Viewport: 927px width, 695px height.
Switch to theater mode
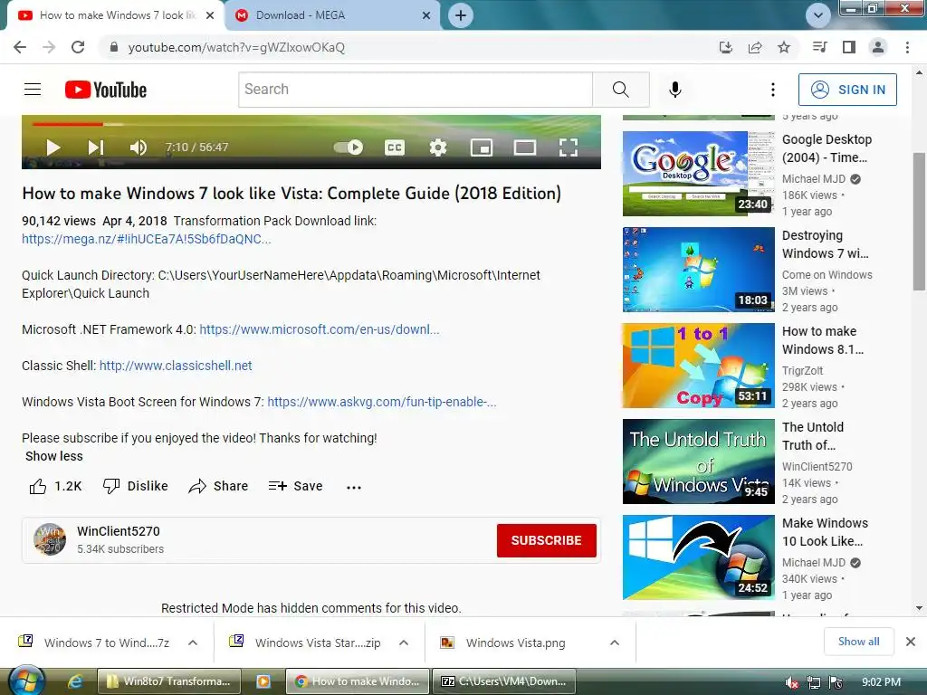[524, 148]
